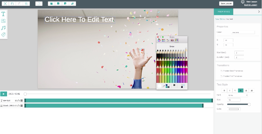This screenshot has height=134, width=262.
Task: Open the Font dropdown
Action: tap(237, 95)
